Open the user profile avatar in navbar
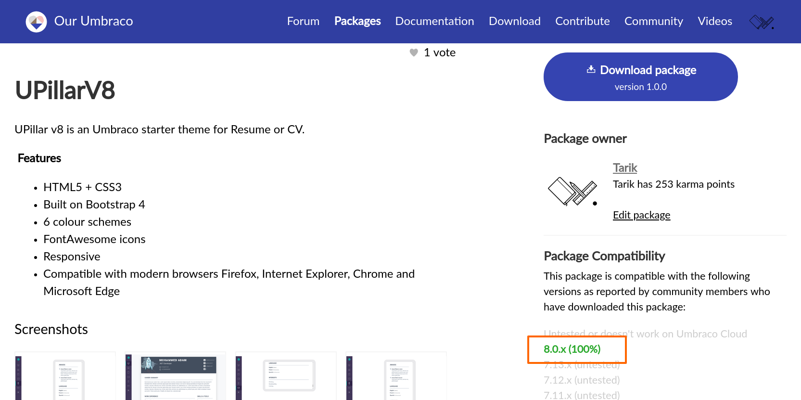Screen dimensions: 801x400 coord(762,22)
